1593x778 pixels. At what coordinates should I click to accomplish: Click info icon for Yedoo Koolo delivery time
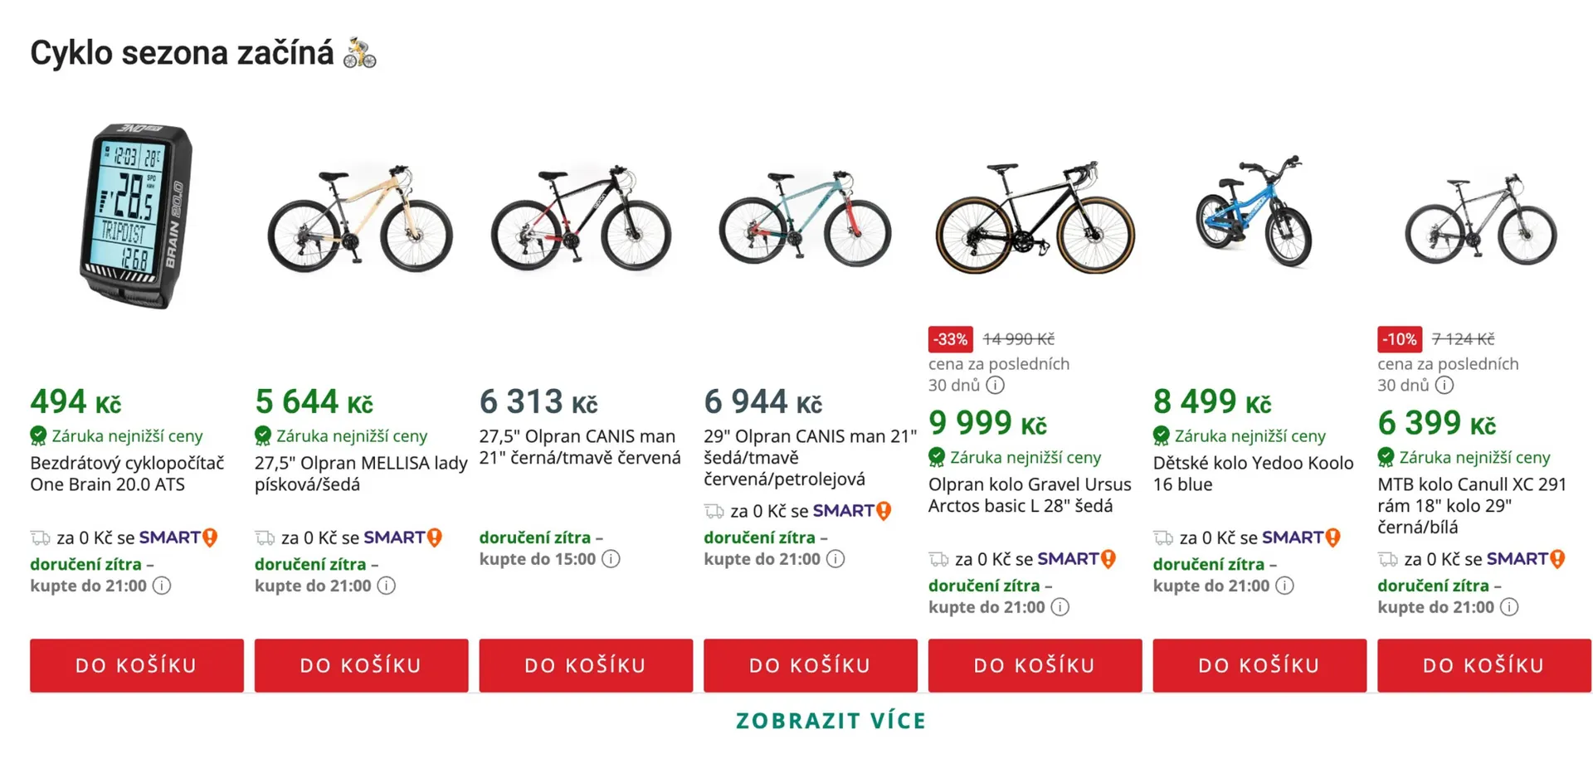click(x=1284, y=586)
